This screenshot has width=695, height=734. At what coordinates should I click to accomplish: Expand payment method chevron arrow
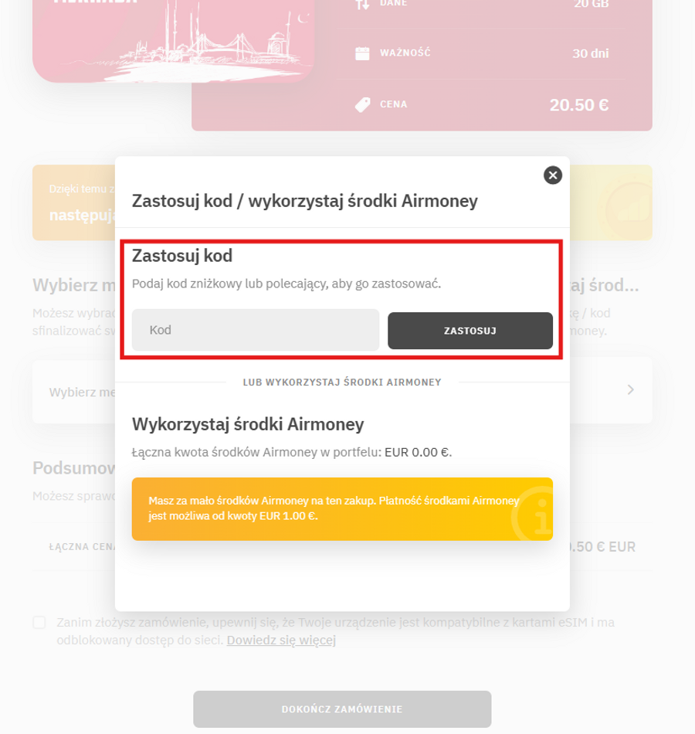coord(630,389)
